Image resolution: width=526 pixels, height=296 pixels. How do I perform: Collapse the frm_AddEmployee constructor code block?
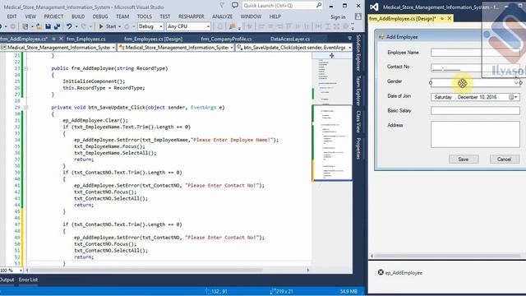tap(25, 68)
